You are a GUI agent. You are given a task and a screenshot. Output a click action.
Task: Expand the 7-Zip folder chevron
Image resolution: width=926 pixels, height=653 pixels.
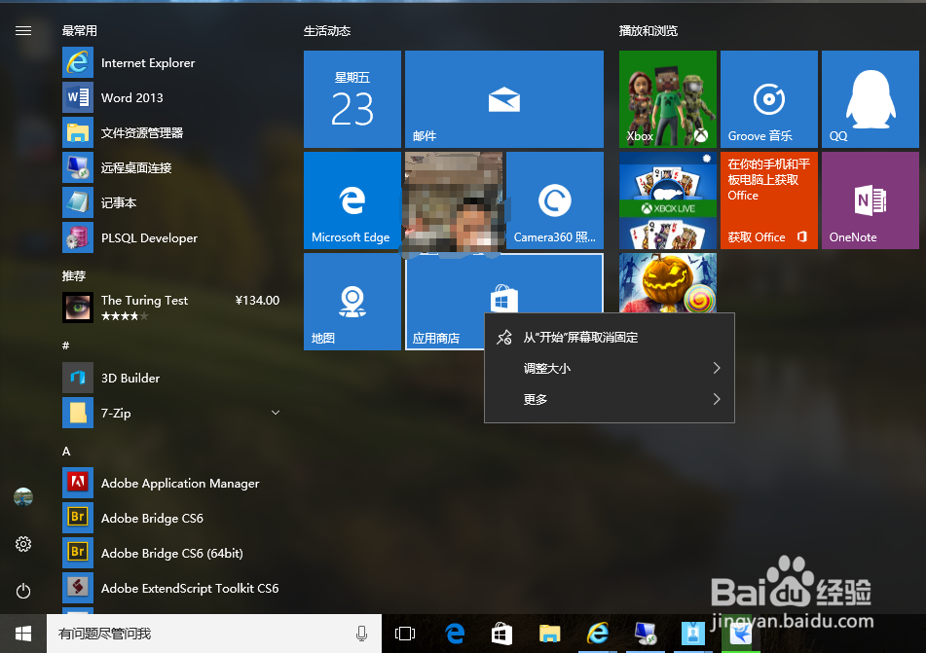click(276, 413)
